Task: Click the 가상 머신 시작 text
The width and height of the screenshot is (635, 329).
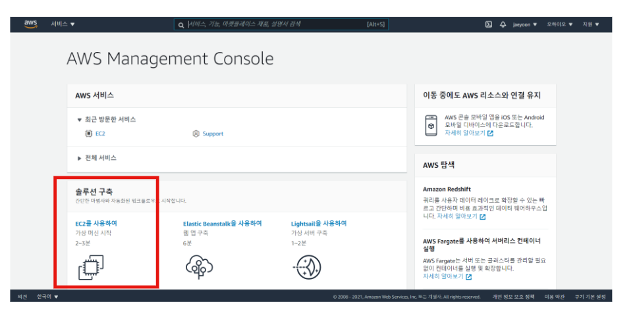Action: tap(93, 233)
